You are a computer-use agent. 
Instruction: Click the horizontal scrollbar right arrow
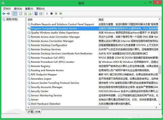[156, 108]
